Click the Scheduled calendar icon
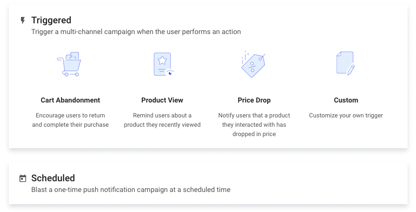 point(23,178)
